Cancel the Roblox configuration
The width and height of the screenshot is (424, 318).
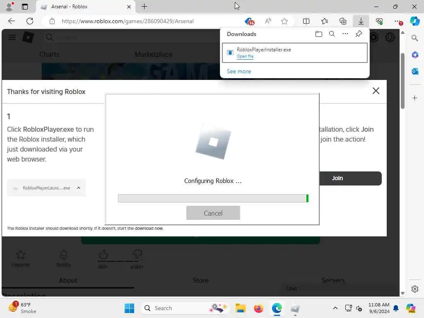tap(213, 213)
